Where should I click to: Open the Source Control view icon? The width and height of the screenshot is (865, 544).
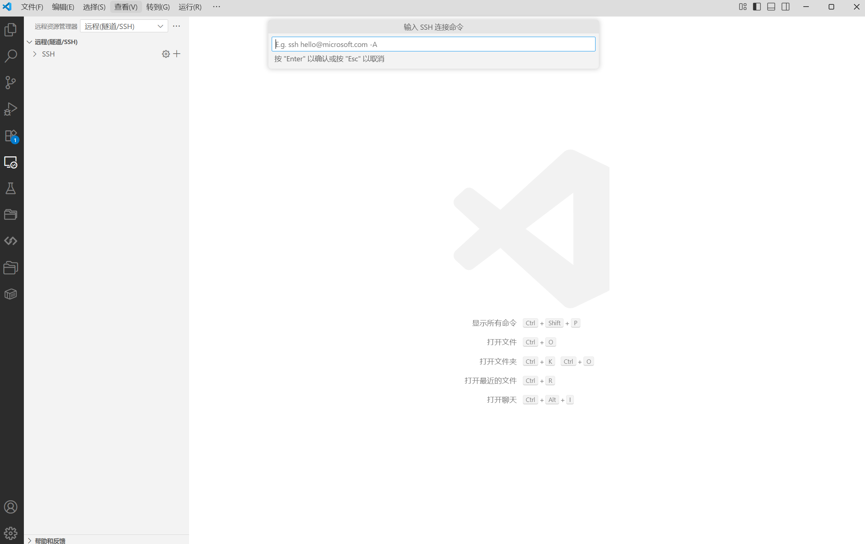point(11,83)
